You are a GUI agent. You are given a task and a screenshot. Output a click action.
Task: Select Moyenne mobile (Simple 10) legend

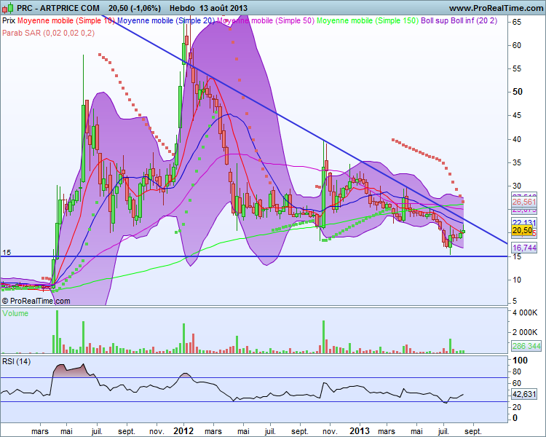pos(66,20)
